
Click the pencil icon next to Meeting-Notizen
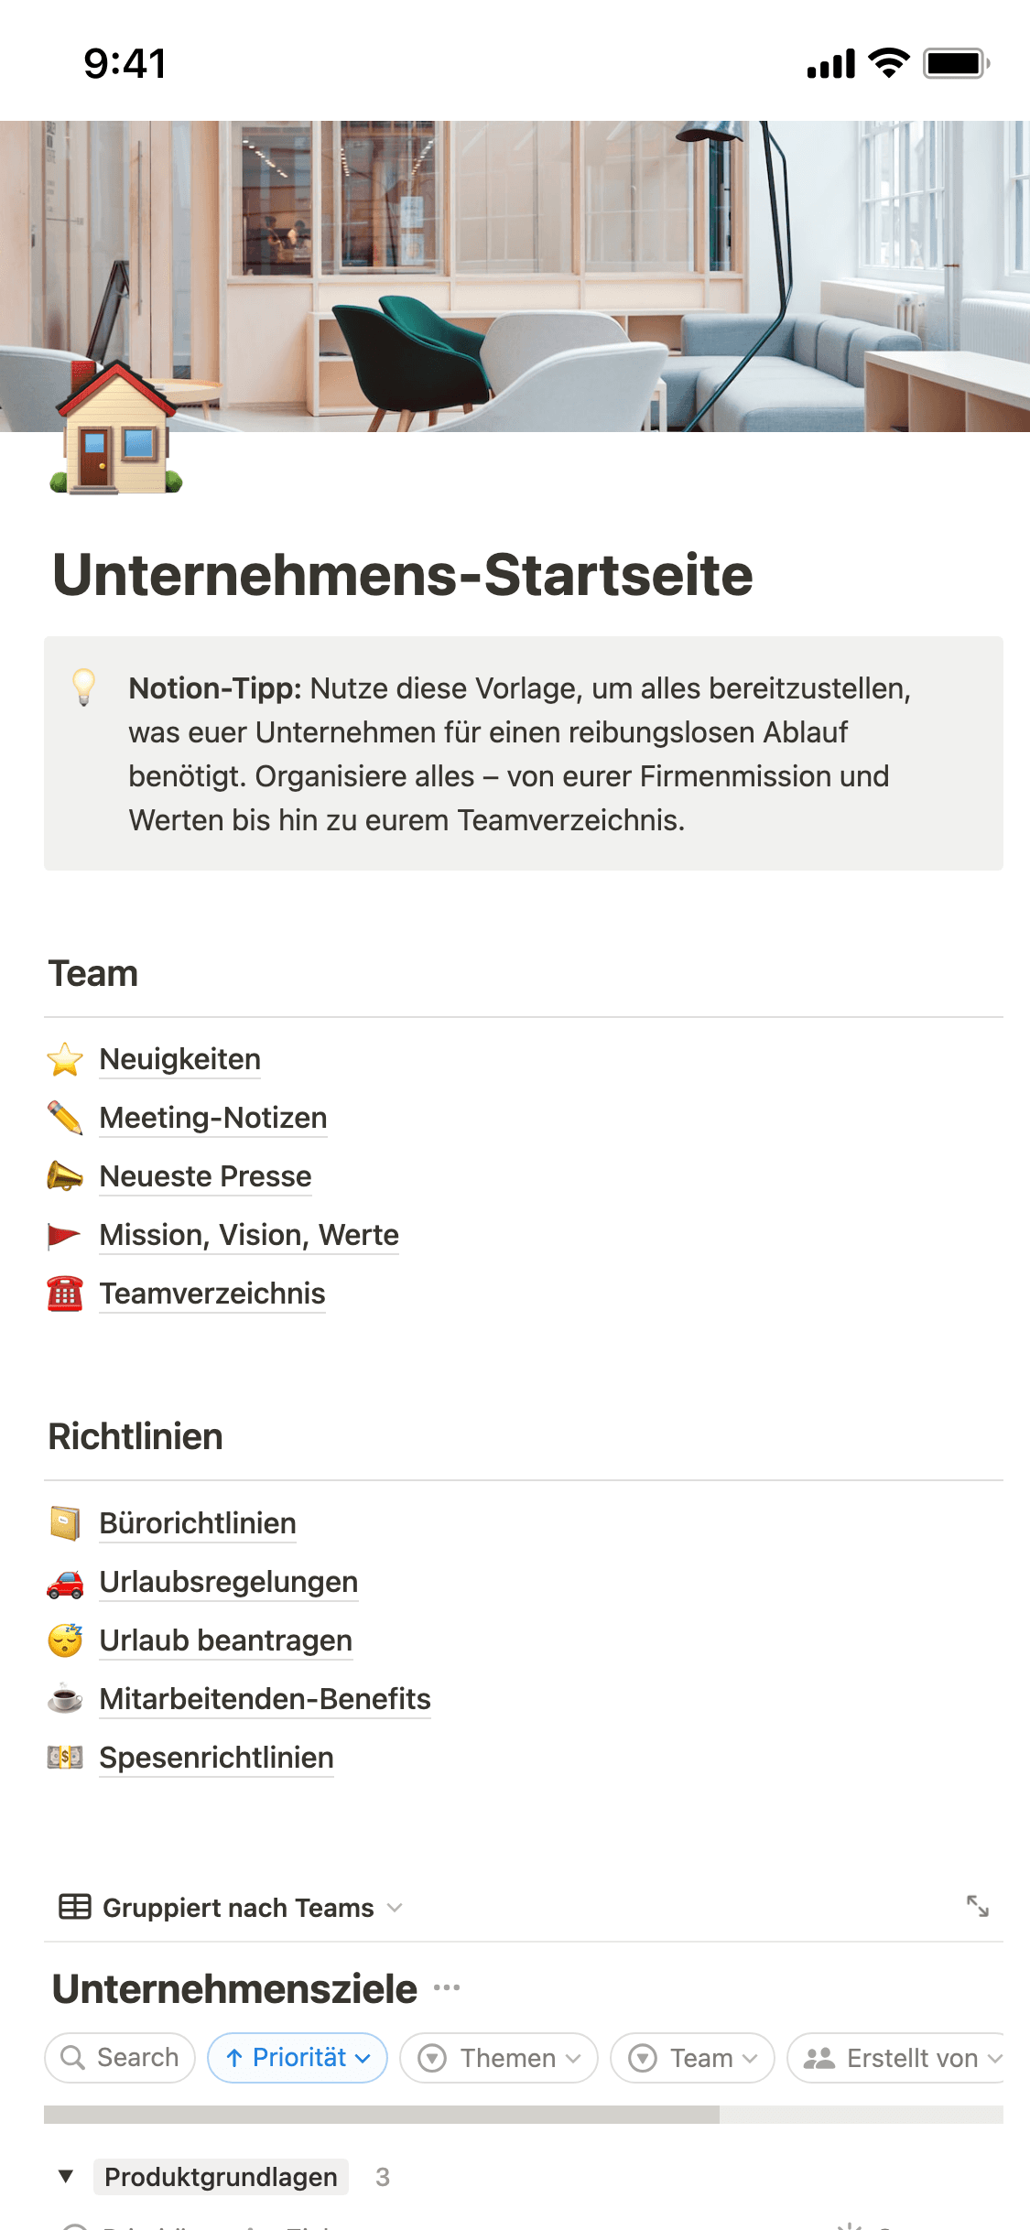click(64, 1116)
